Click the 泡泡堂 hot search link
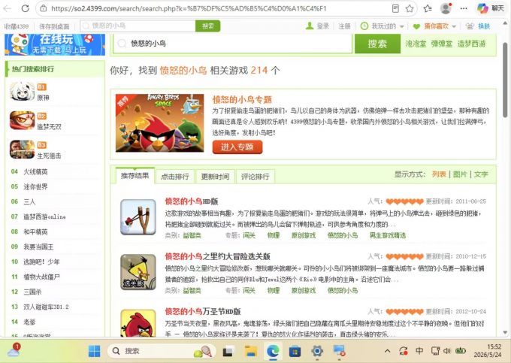The image size is (511, 363). pyautogui.click(x=416, y=44)
